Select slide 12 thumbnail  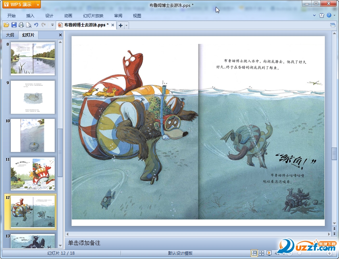[x=33, y=212]
